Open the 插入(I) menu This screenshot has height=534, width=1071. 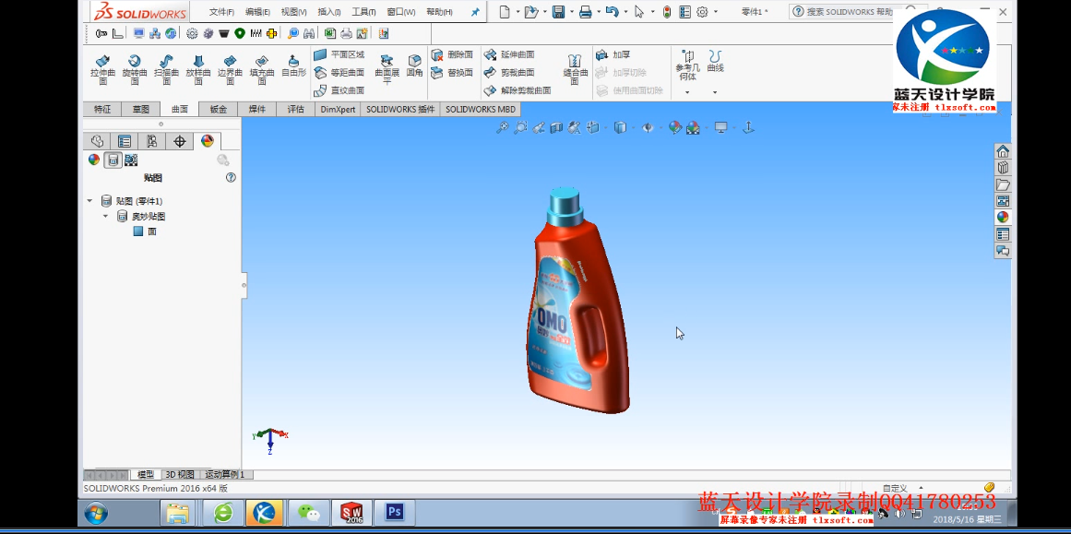coord(329,12)
